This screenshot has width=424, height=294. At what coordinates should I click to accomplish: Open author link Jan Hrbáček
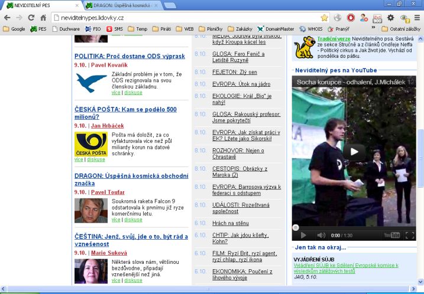pyautogui.click(x=108, y=126)
